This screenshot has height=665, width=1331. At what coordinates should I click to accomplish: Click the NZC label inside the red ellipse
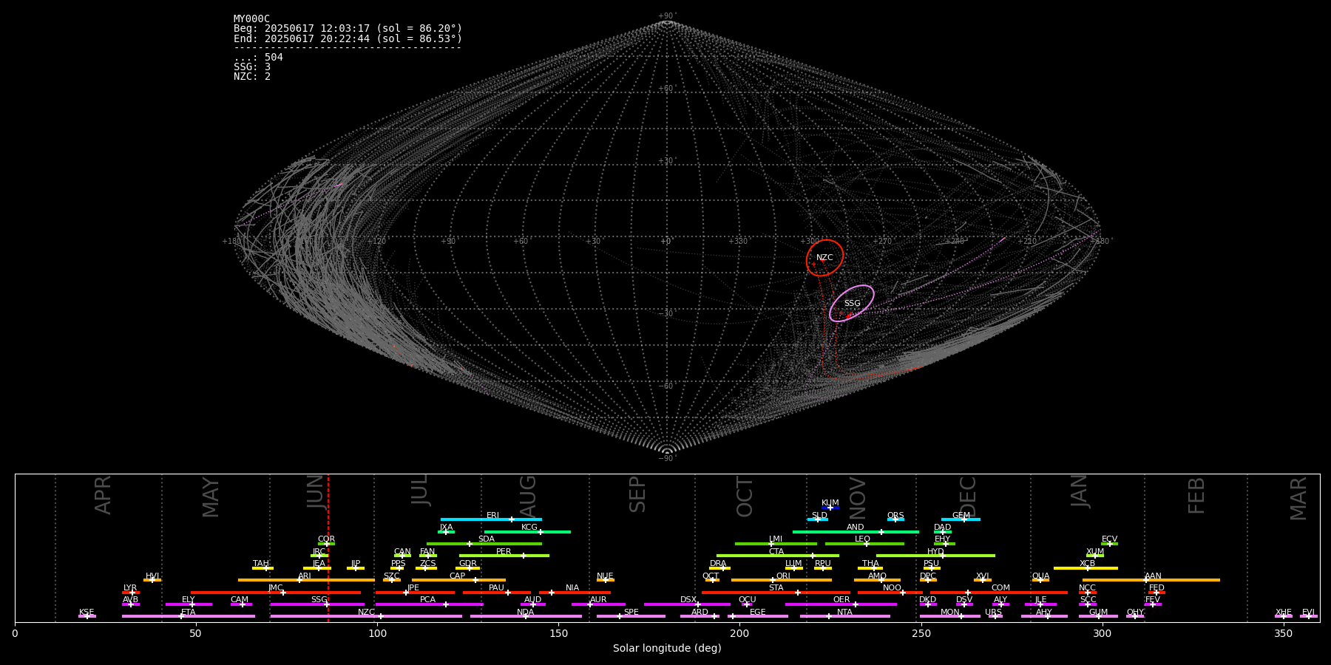point(824,258)
